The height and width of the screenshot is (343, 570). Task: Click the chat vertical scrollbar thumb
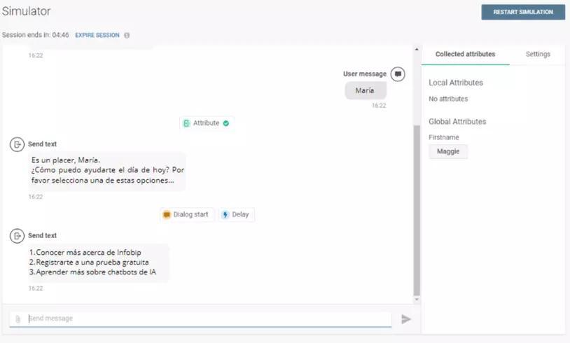tap(417, 211)
